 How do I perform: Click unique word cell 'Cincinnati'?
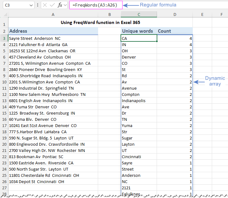click(x=139, y=157)
